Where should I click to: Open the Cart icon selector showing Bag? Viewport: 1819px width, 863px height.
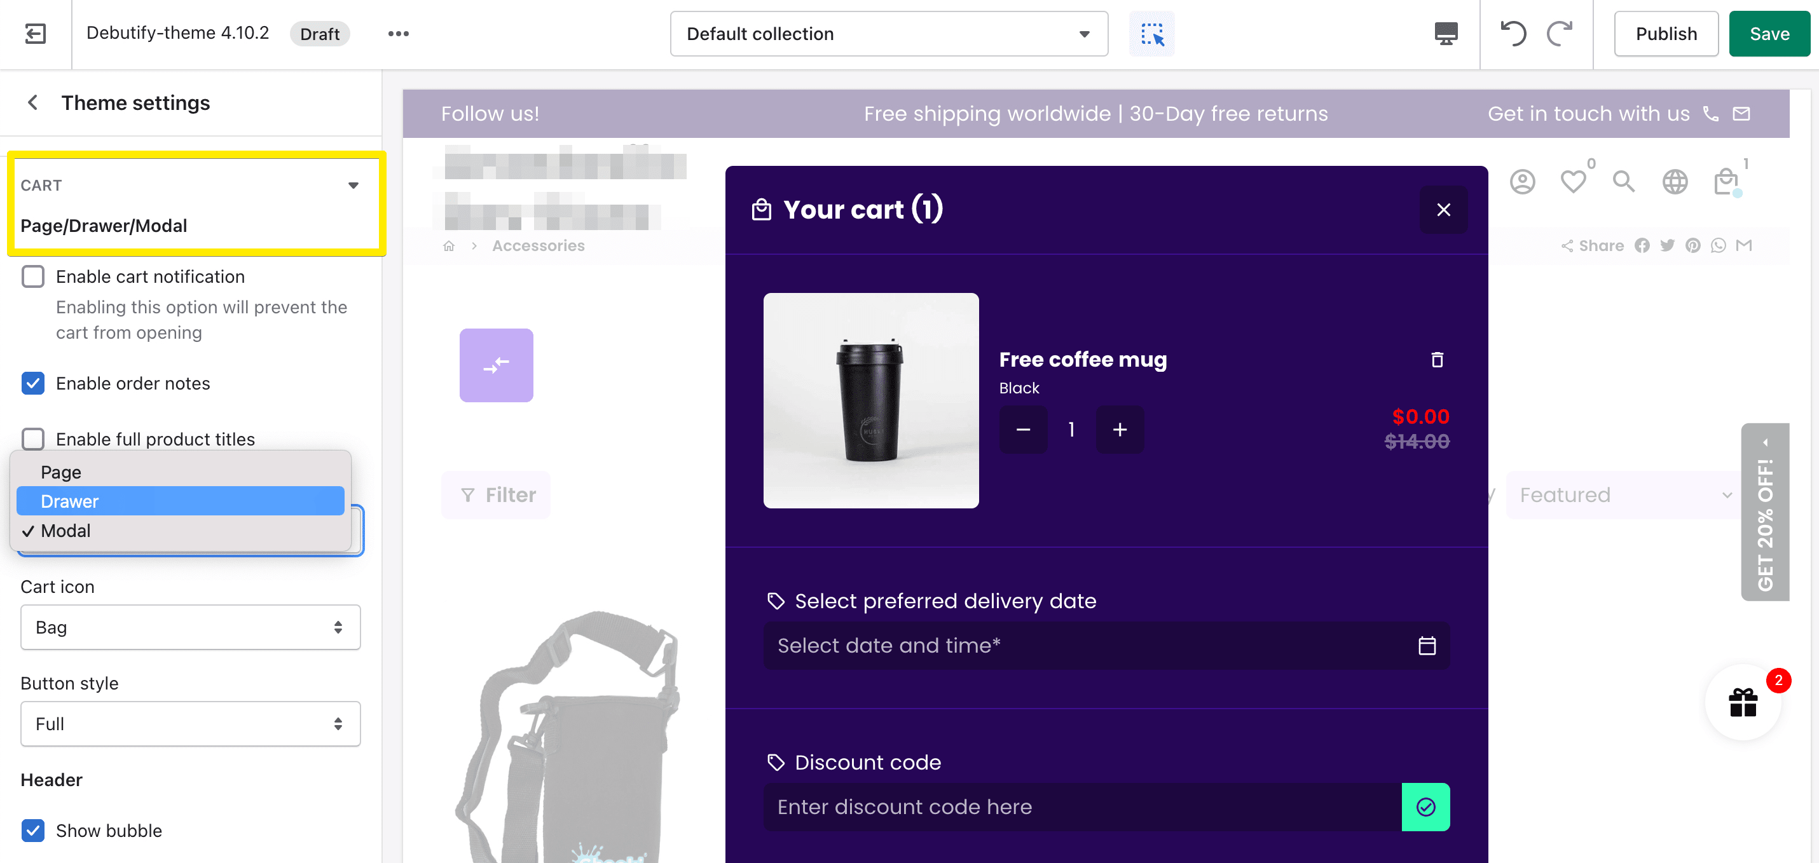(190, 627)
